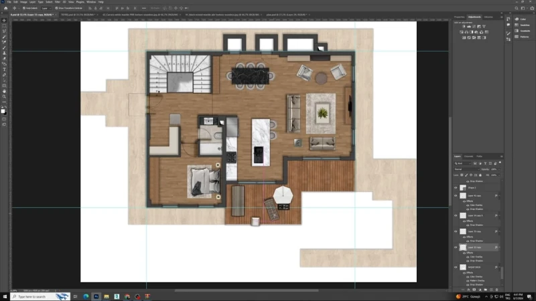This screenshot has width=536, height=301.
Task: Select the Type tool in left toolbar
Action: coord(4,70)
